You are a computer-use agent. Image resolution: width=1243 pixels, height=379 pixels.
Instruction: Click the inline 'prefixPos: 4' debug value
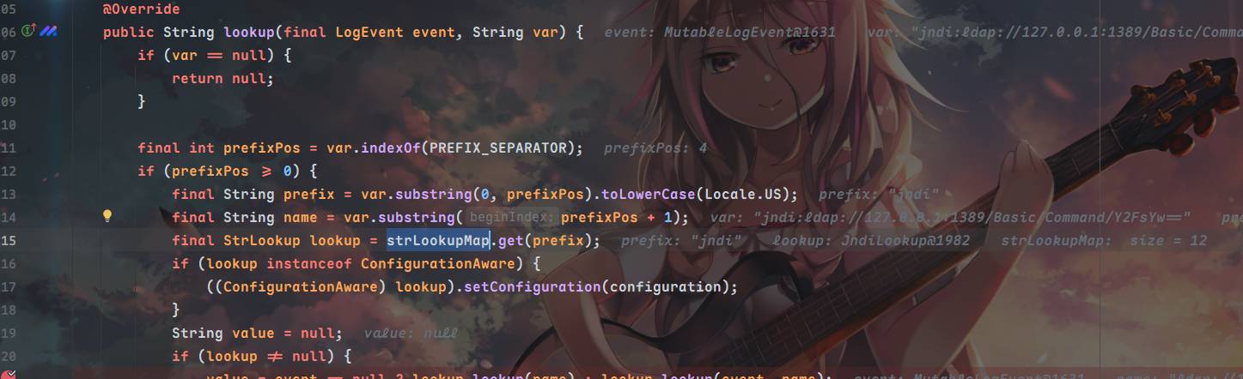point(655,148)
